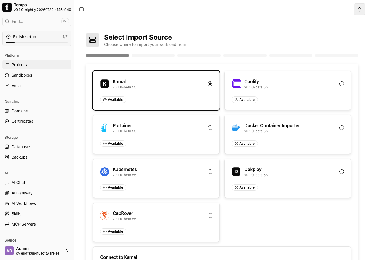Select the Dokploy radio button
The width and height of the screenshot is (370, 260).
(342, 172)
